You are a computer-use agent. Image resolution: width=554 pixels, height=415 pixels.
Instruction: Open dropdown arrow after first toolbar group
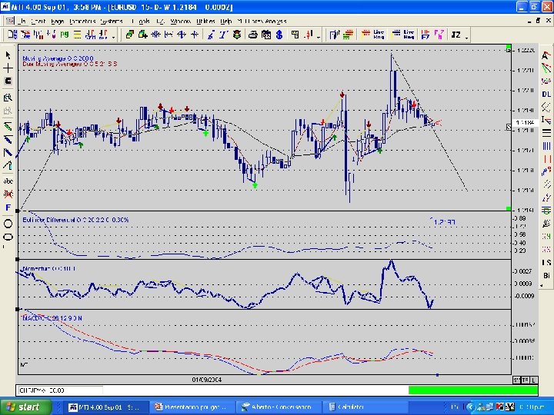pyautogui.click(x=114, y=37)
